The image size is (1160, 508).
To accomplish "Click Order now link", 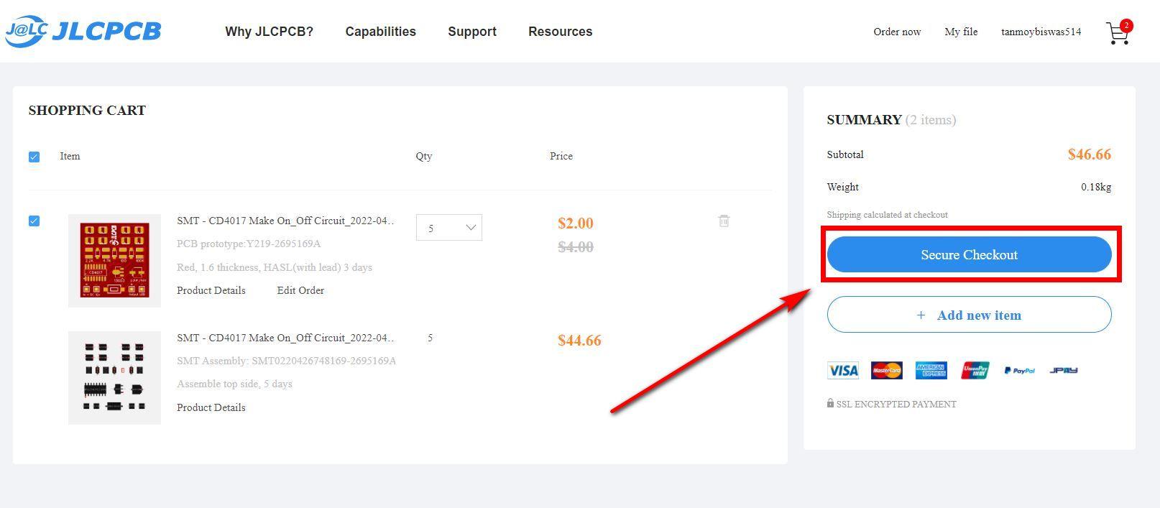I will point(897,32).
